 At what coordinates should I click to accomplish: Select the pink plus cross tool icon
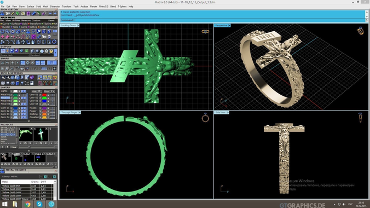click(x=2, y=37)
